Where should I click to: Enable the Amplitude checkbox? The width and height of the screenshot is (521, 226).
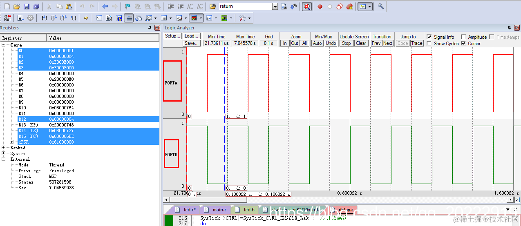pyautogui.click(x=463, y=37)
